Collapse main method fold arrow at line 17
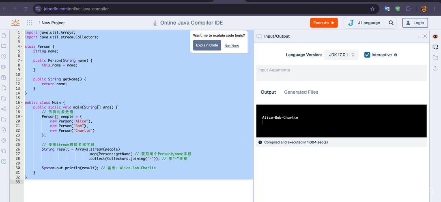The width and height of the screenshot is (441, 202). 22,107
